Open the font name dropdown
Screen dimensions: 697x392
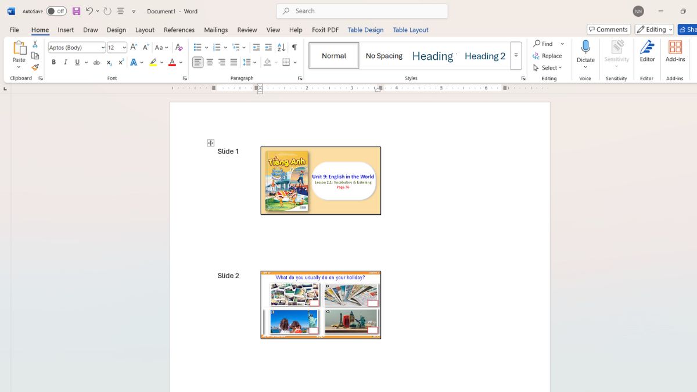pos(103,47)
